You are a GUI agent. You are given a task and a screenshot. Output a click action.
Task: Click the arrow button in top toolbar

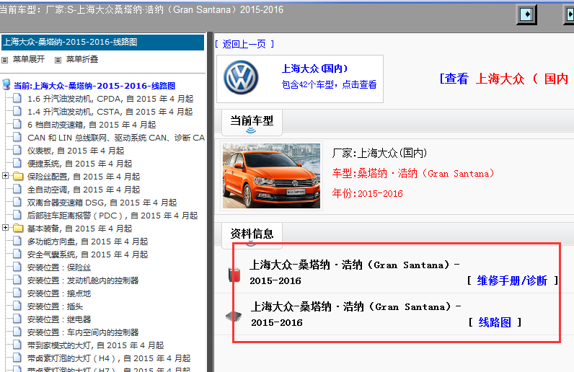(526, 14)
